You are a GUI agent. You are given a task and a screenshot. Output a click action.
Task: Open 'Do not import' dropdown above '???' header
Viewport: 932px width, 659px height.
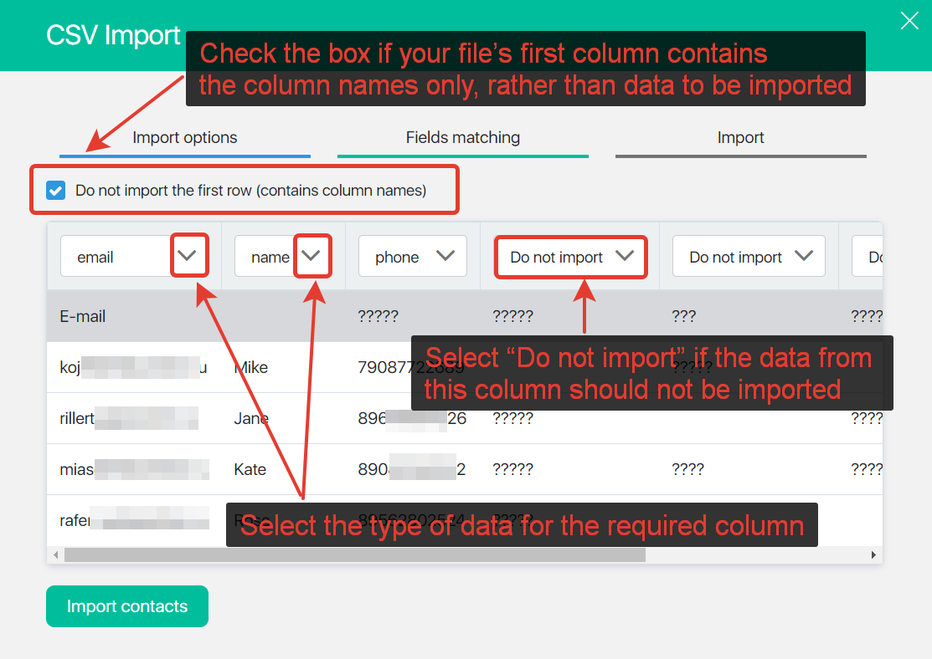749,257
